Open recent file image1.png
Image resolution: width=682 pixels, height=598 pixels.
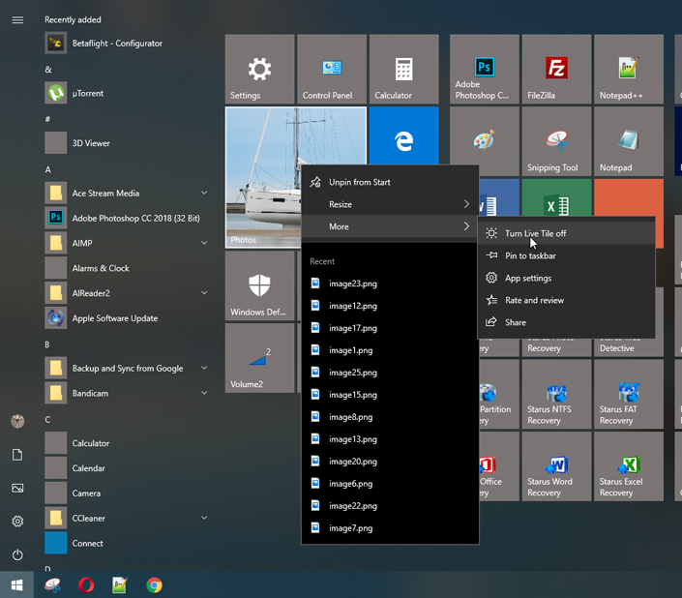(x=390, y=350)
